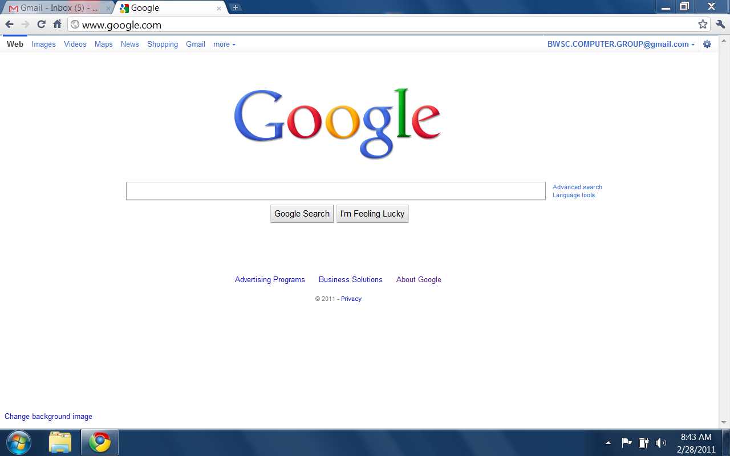
Task: Click the I'm Feeling Lucky button
Action: point(372,214)
